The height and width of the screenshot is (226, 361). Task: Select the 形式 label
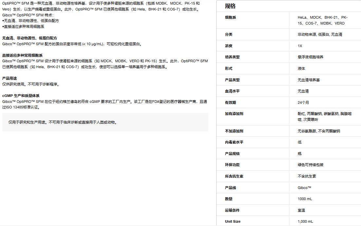pyautogui.click(x=228, y=69)
